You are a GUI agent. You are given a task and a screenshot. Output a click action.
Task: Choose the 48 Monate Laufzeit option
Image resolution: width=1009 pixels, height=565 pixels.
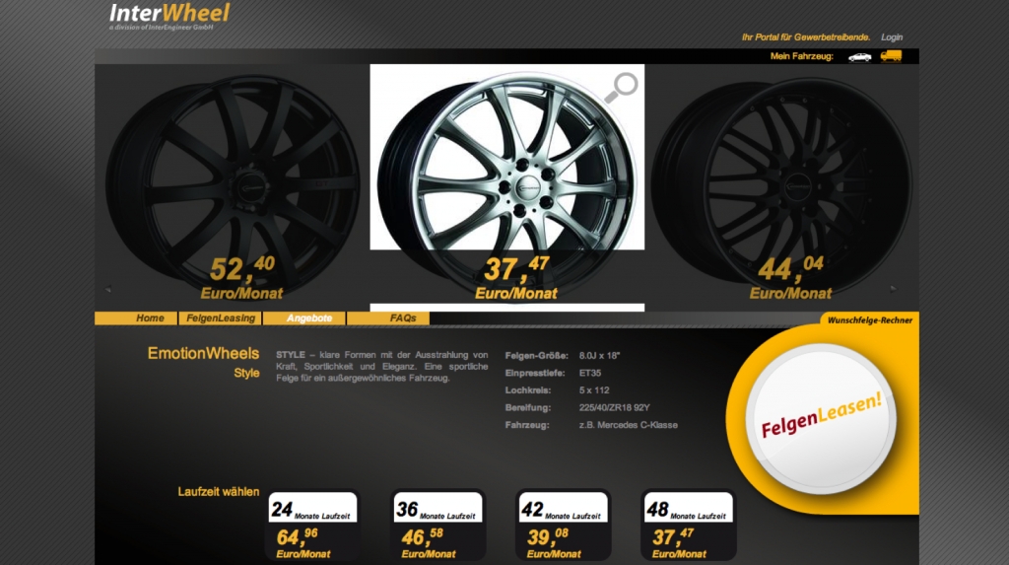(x=689, y=527)
